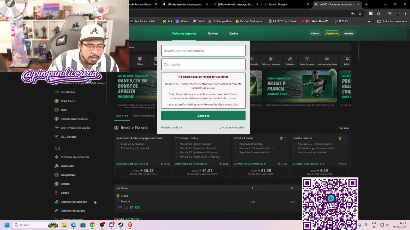Open Gran Premio de Japón entry

pyautogui.click(x=75, y=128)
